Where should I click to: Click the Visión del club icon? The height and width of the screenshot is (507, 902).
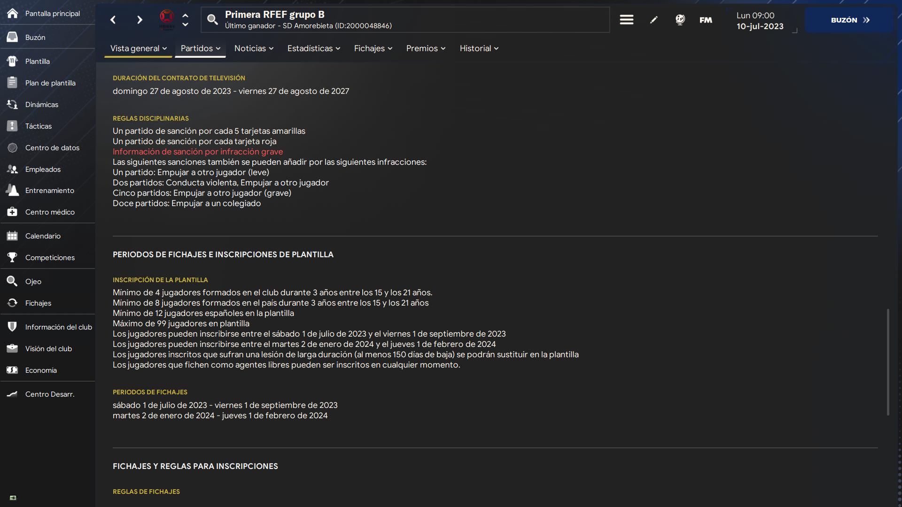(13, 348)
